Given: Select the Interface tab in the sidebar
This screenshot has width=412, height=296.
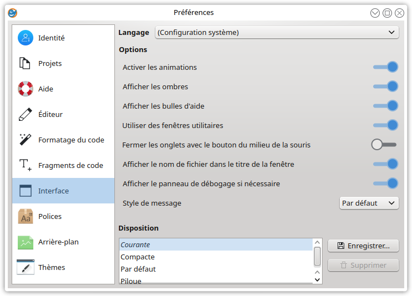Looking at the screenshot, I should pyautogui.click(x=63, y=191).
